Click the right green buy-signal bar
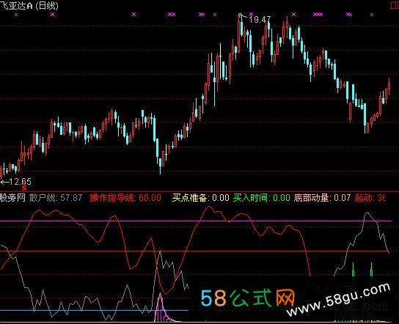399x324 pixels. 371,269
